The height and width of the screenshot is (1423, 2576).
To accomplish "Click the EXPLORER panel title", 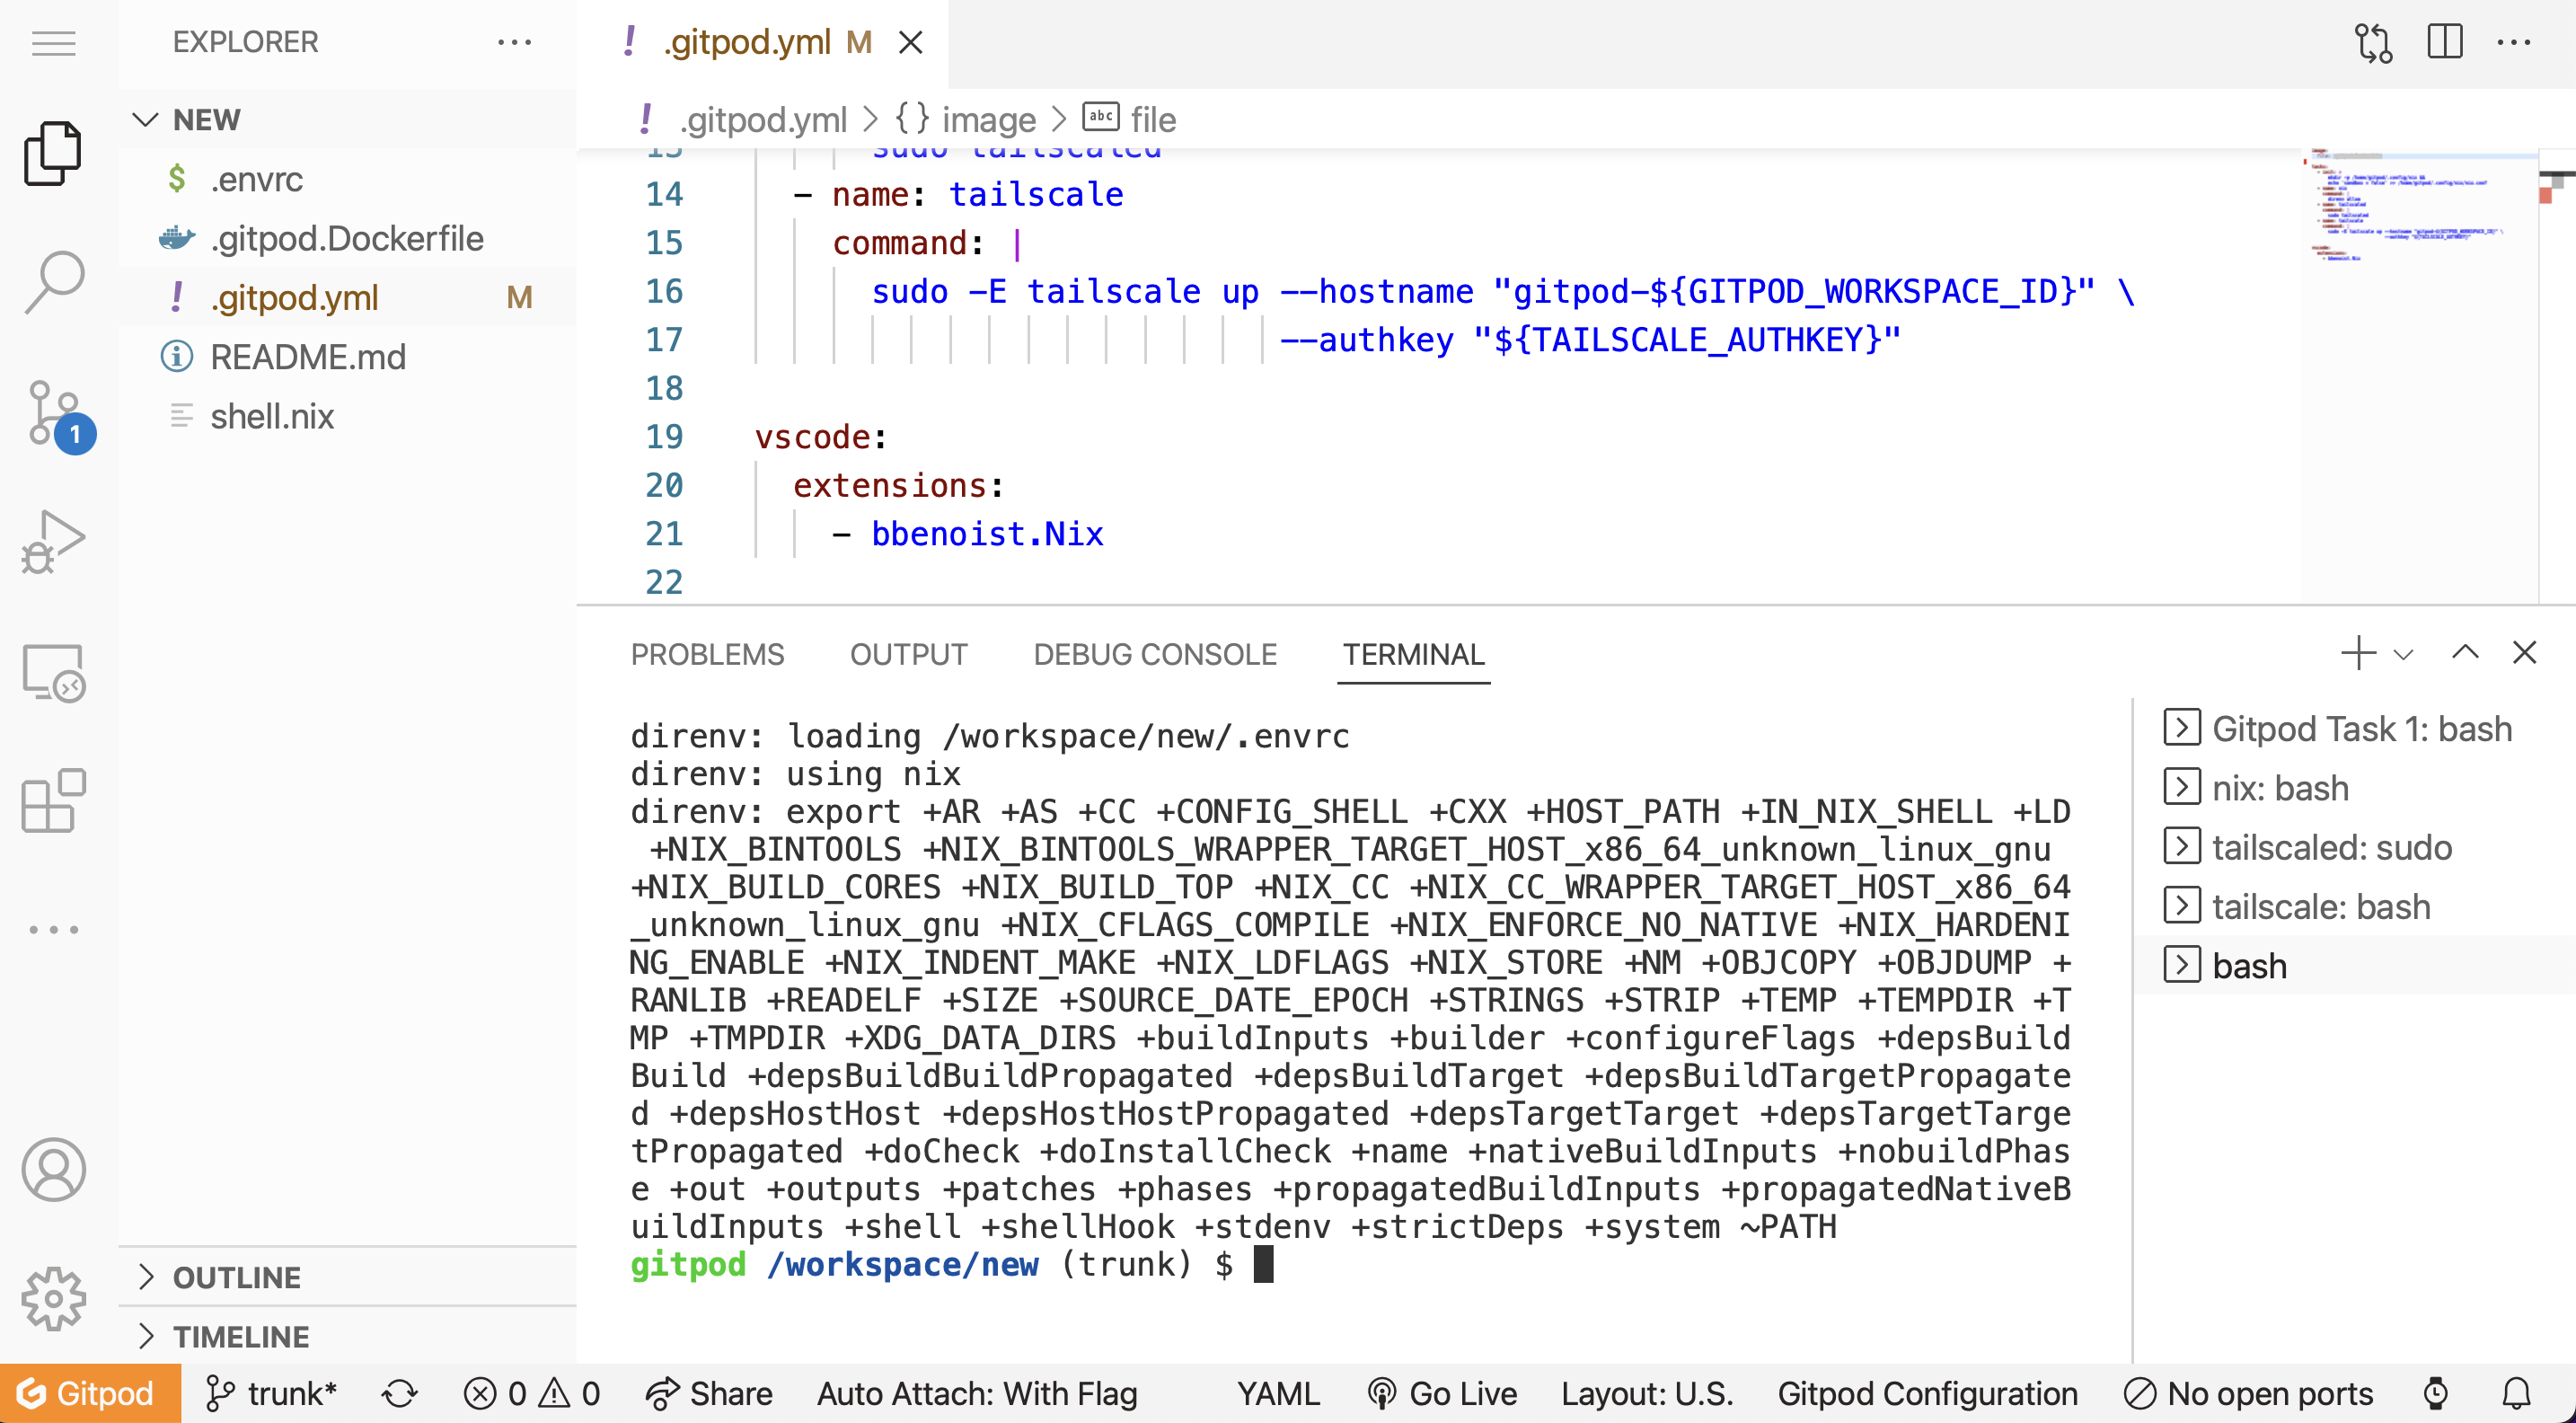I will [x=245, y=42].
